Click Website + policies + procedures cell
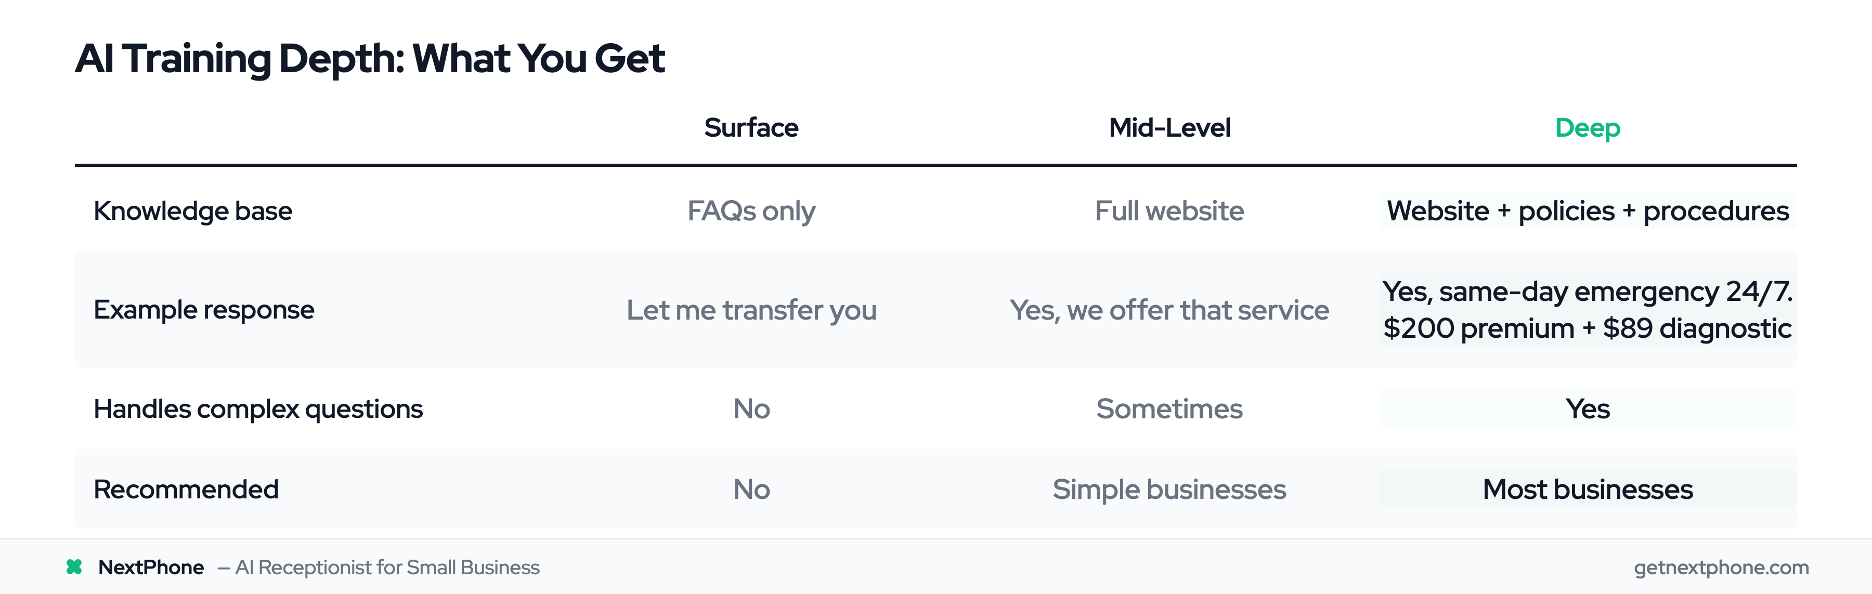1872x594 pixels. pyautogui.click(x=1587, y=210)
